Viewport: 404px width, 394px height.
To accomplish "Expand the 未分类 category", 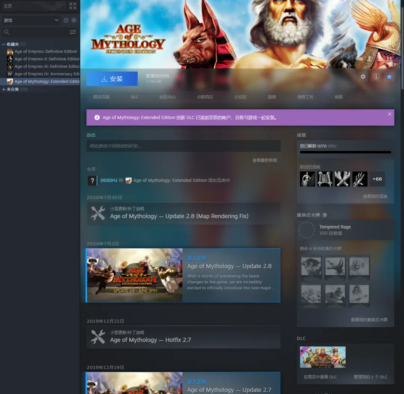I will [4, 89].
